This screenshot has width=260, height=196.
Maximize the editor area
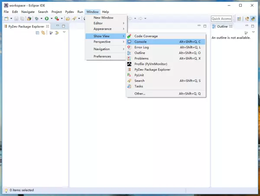click(205, 26)
